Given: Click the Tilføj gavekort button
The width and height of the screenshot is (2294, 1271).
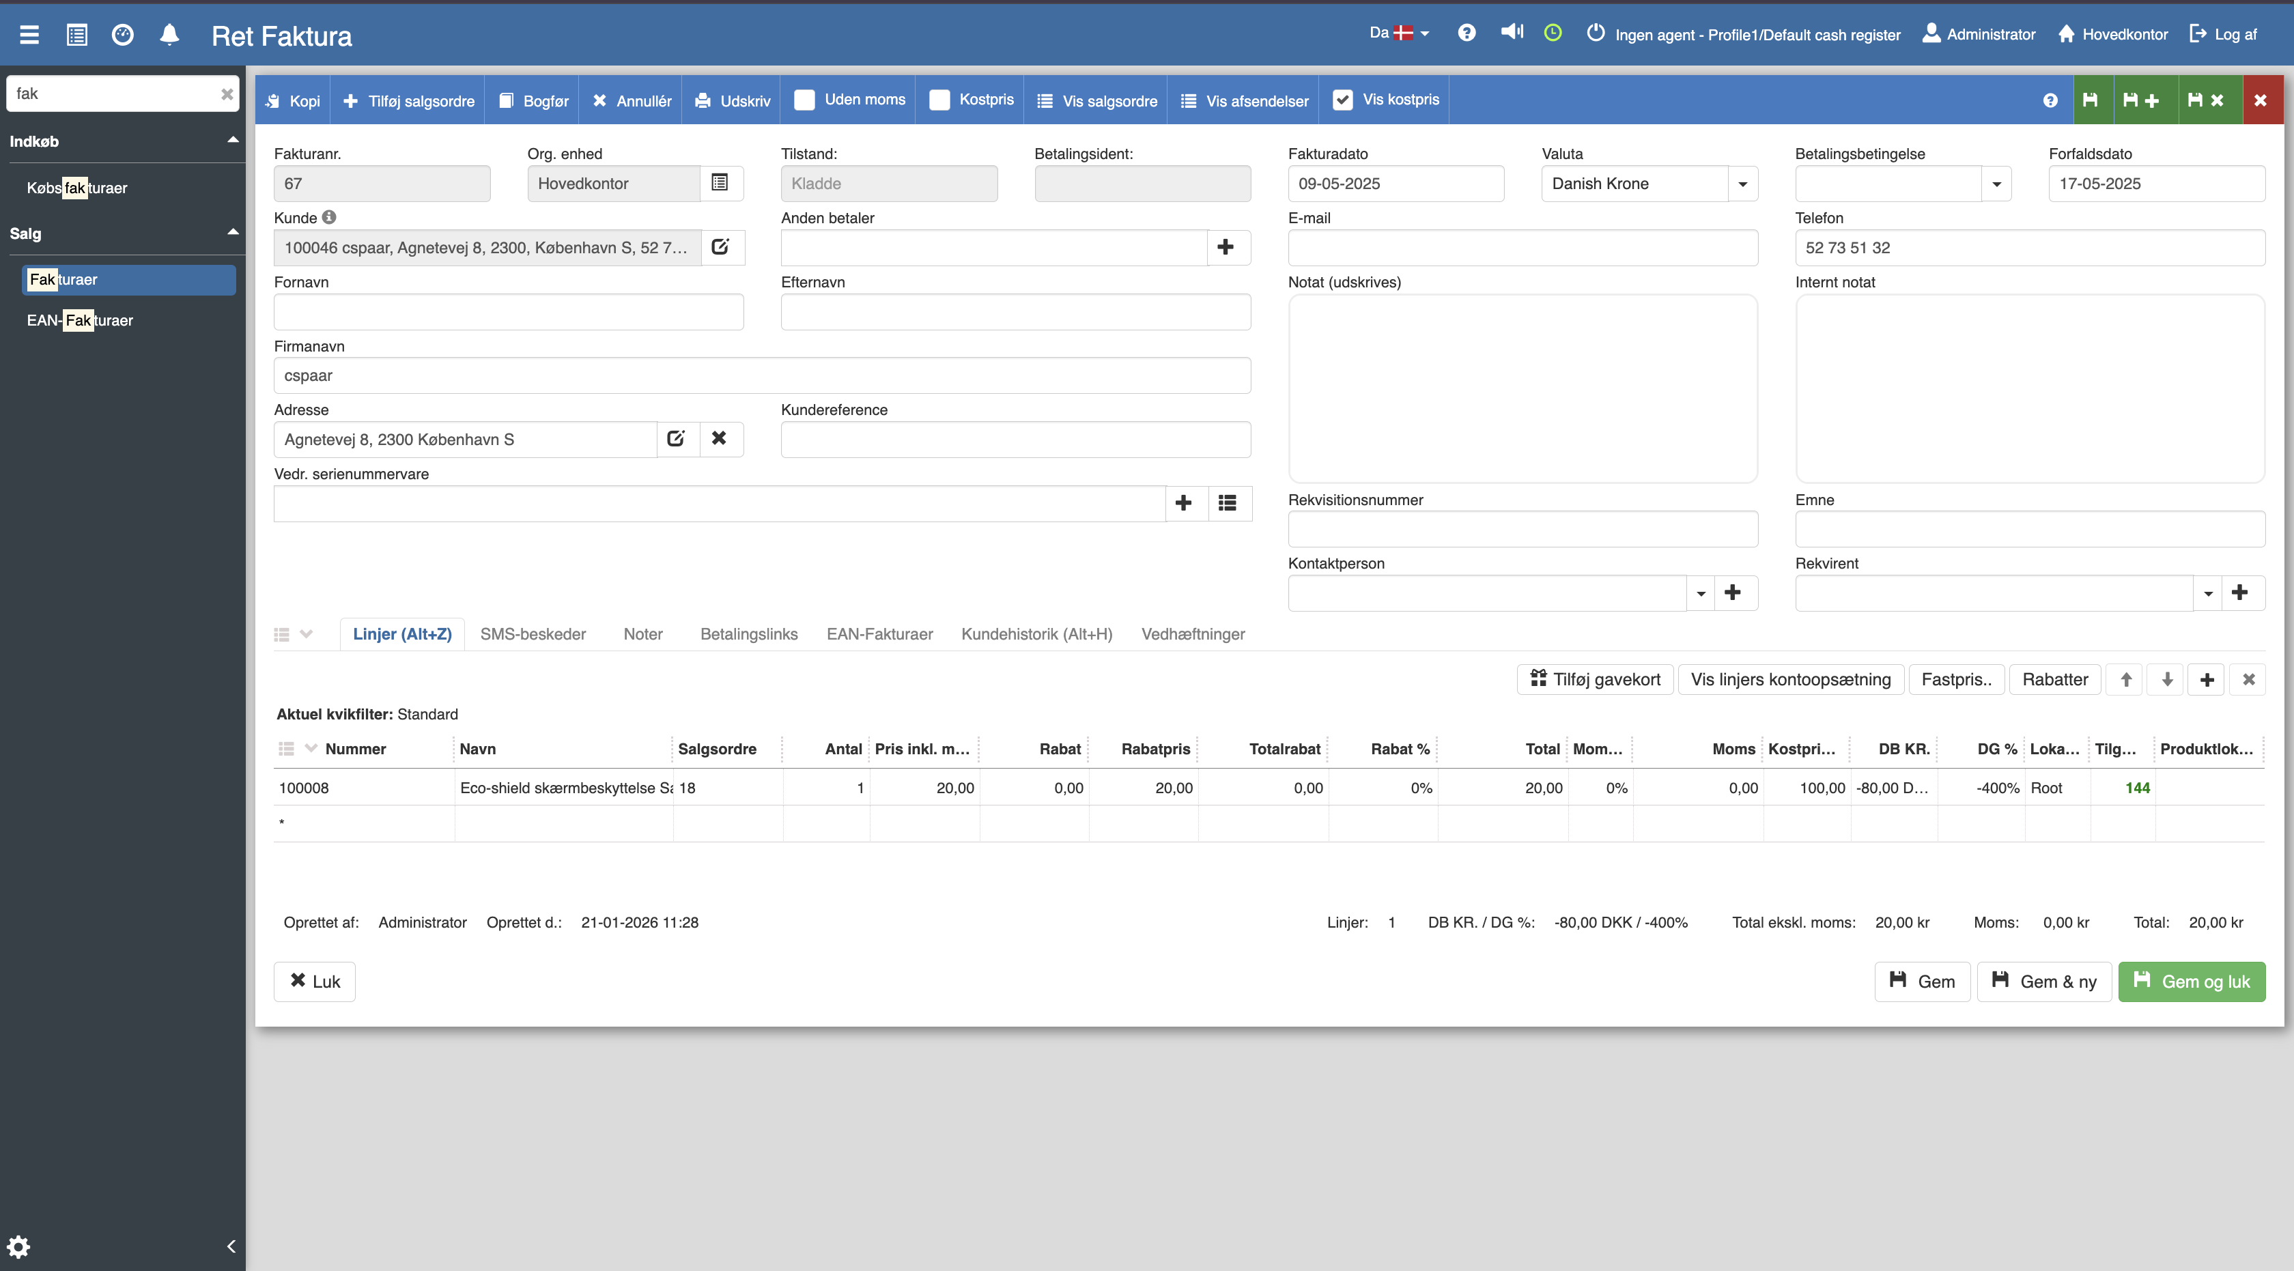Looking at the screenshot, I should [x=1595, y=679].
